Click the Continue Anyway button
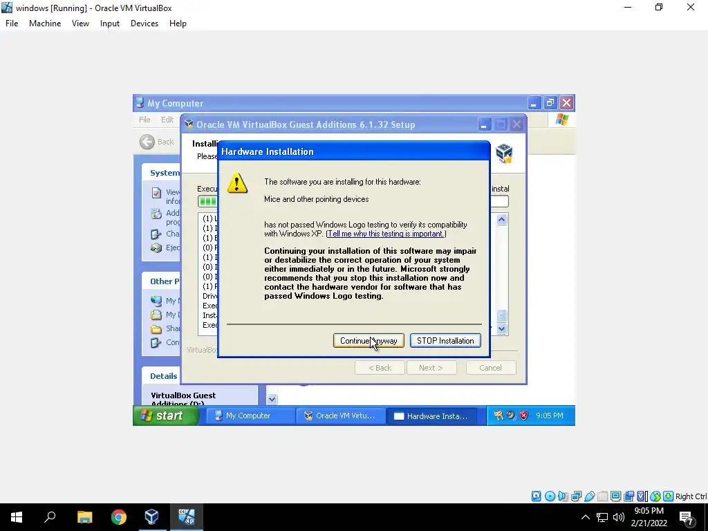The height and width of the screenshot is (531, 708). click(369, 341)
